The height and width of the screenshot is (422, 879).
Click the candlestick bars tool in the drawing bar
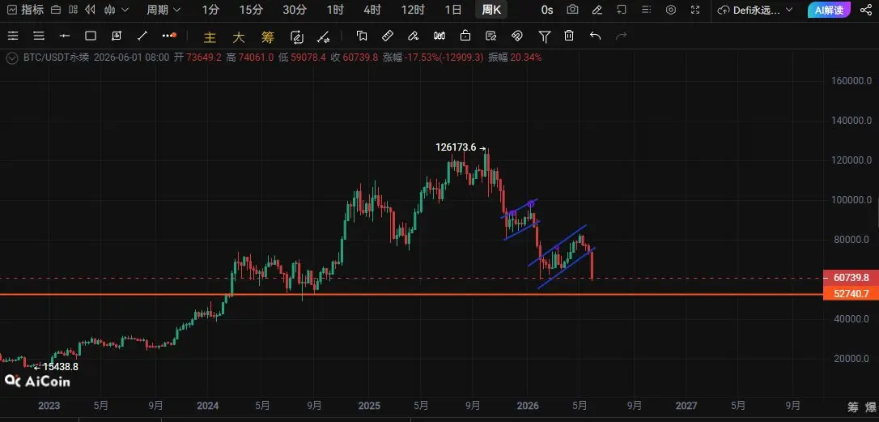tap(439, 36)
